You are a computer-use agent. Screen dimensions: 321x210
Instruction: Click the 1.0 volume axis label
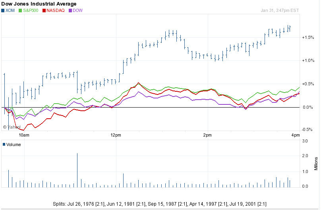click(x=305, y=172)
